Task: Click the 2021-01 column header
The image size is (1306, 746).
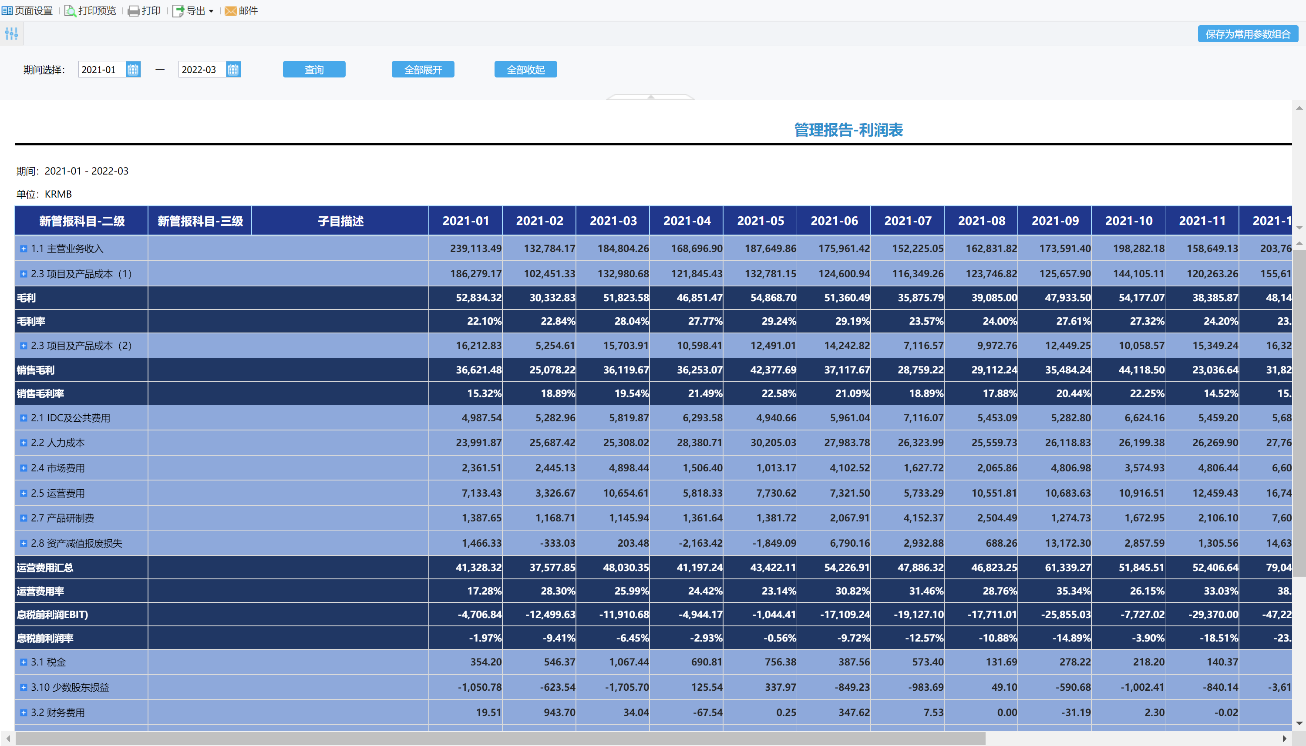Action: pos(466,221)
